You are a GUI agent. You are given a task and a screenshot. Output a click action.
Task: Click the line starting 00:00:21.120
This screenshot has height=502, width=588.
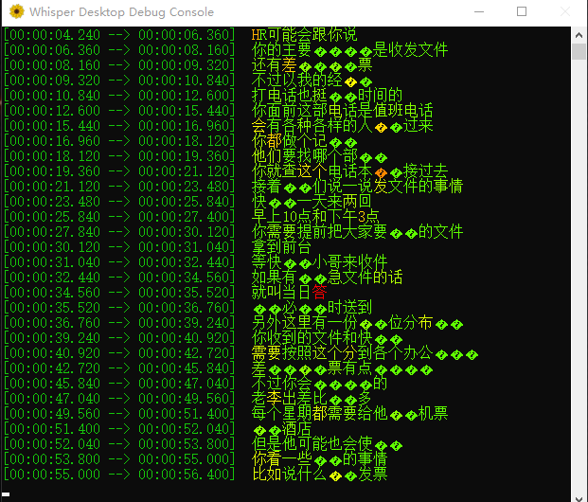[233, 187]
